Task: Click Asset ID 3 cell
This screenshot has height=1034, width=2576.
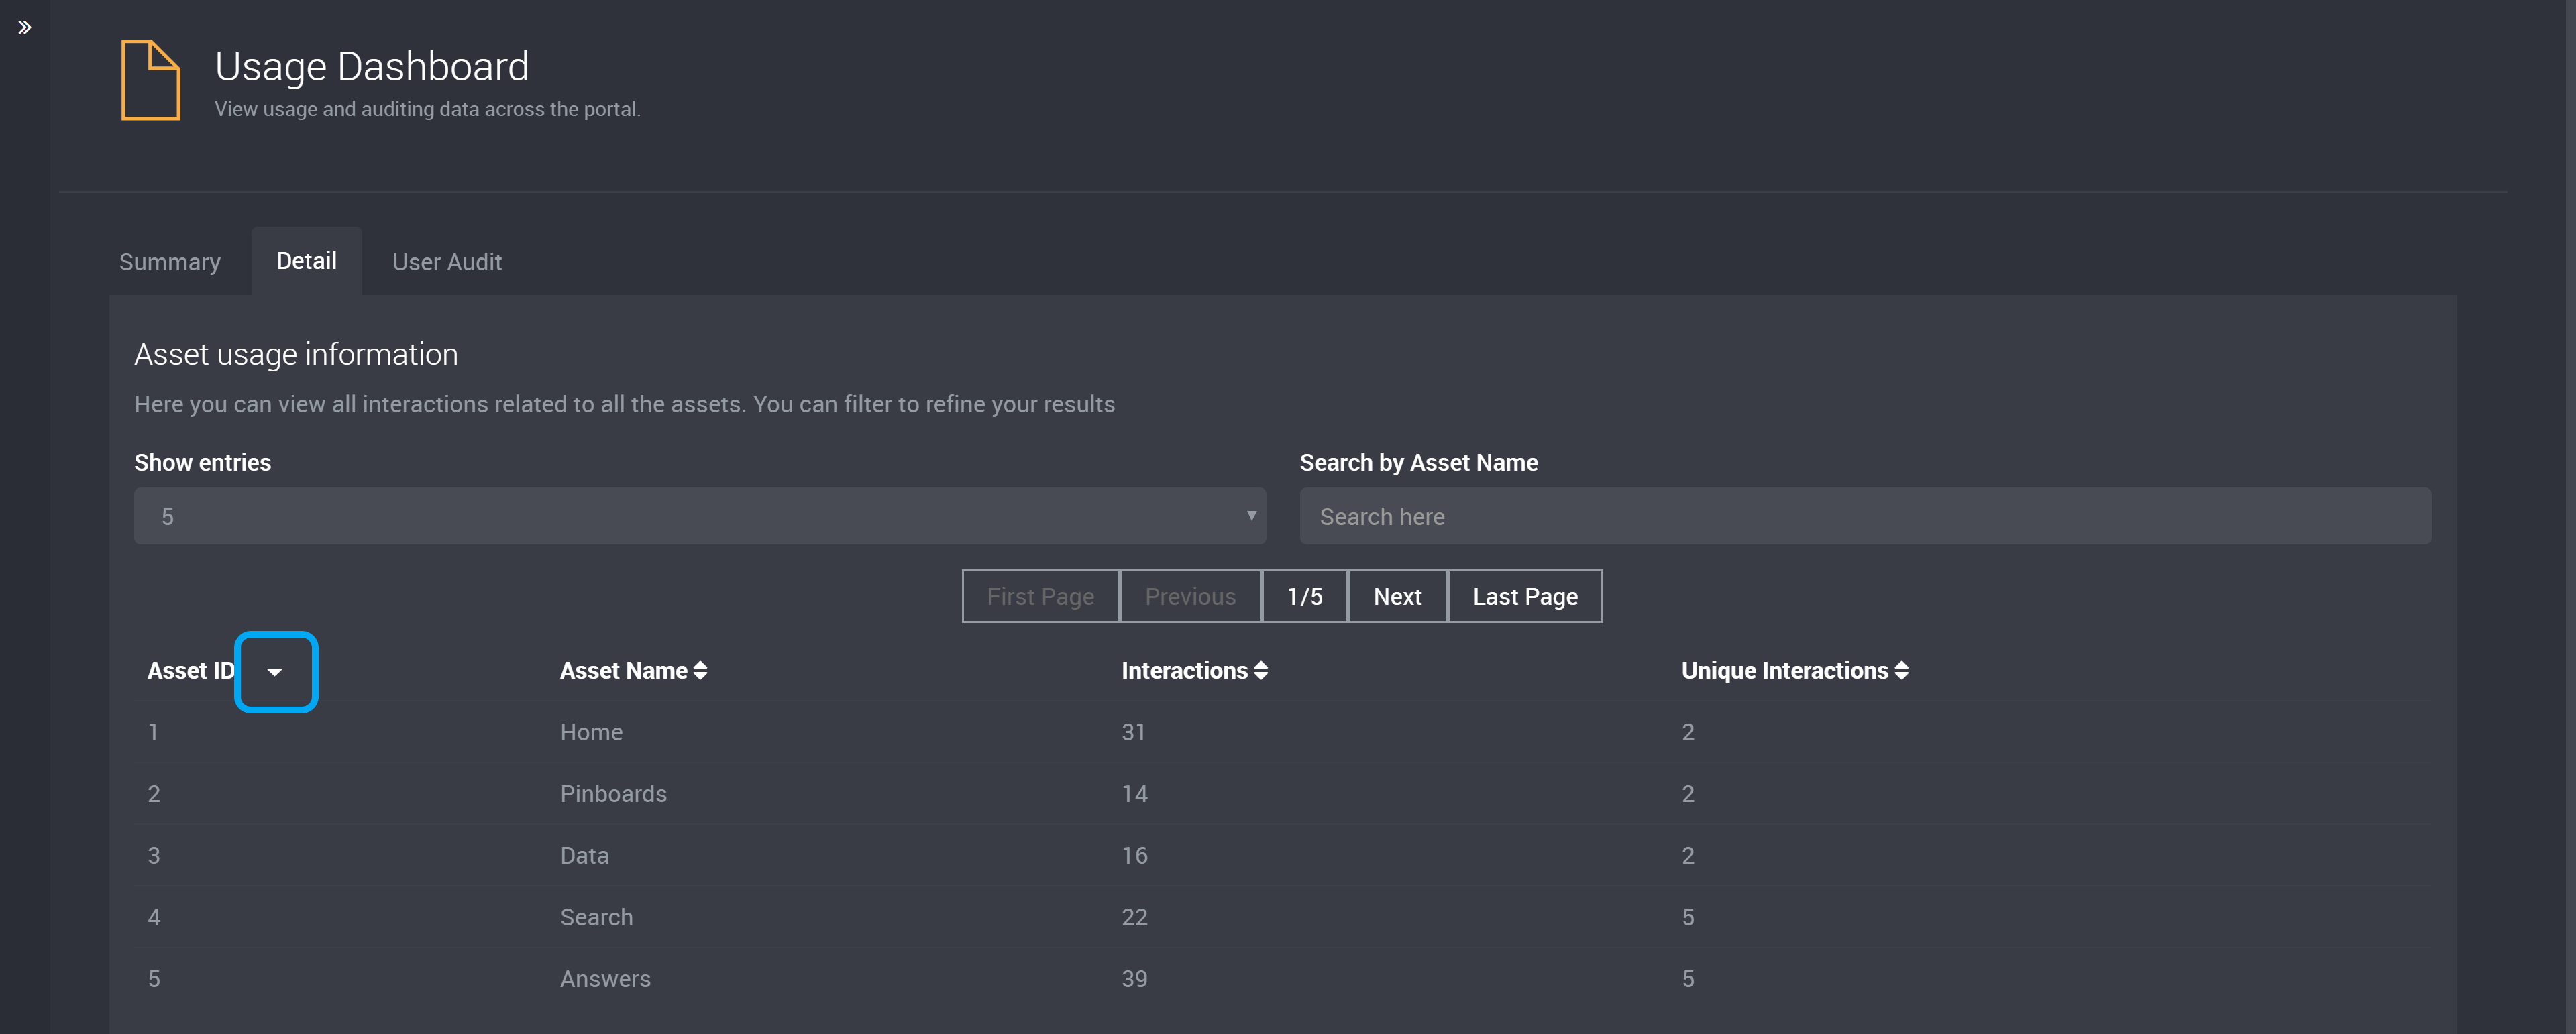Action: pos(154,856)
